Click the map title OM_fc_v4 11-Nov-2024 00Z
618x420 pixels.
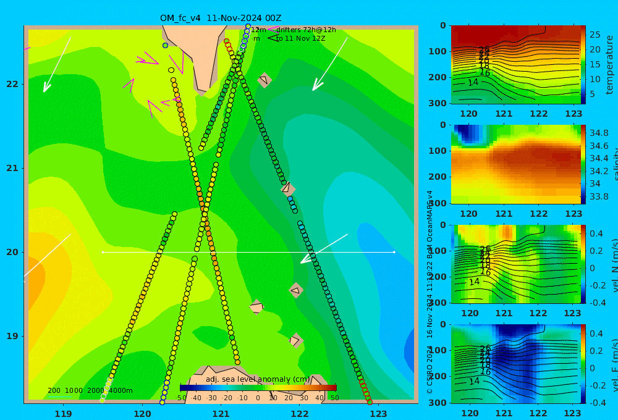pyautogui.click(x=221, y=18)
